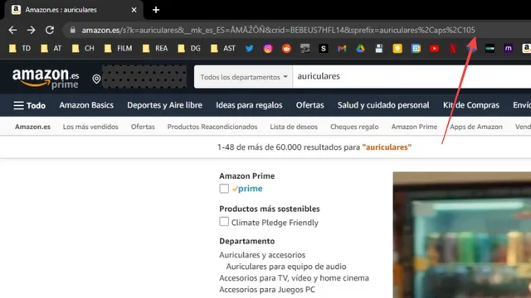Open Ofertas in the white subnav bar

pos(143,127)
